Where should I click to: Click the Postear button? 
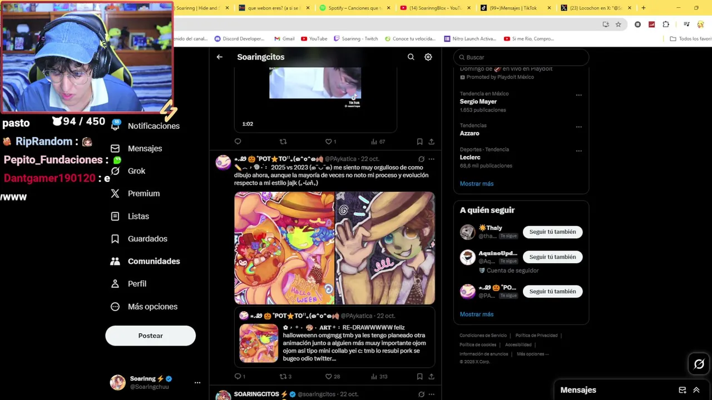(x=151, y=336)
